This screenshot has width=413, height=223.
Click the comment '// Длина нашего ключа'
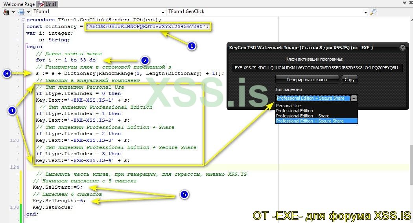pos(69,53)
